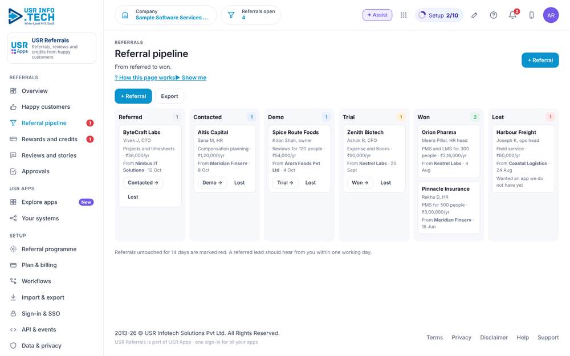Mark Spice Route Foods as Lost

tap(311, 183)
